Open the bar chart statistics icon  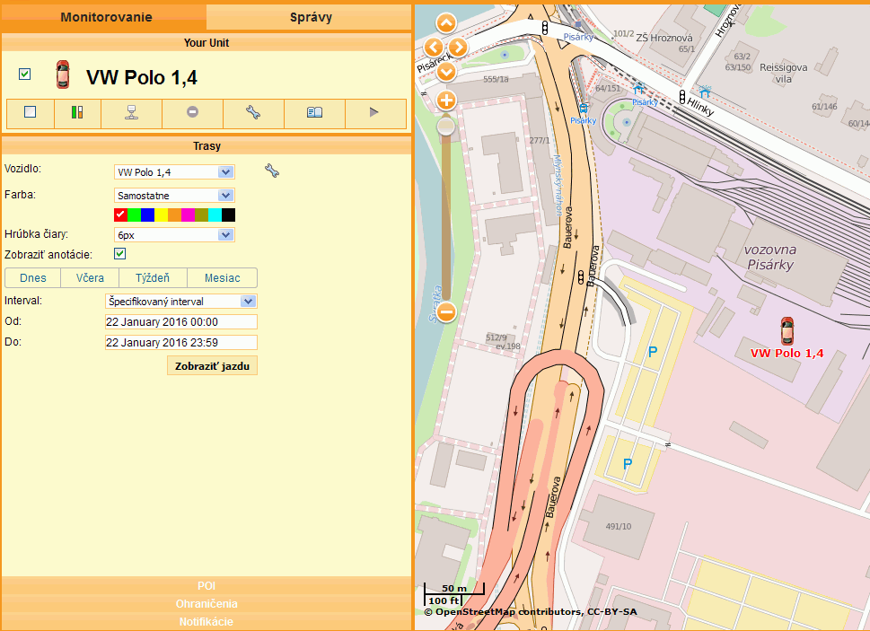[78, 113]
